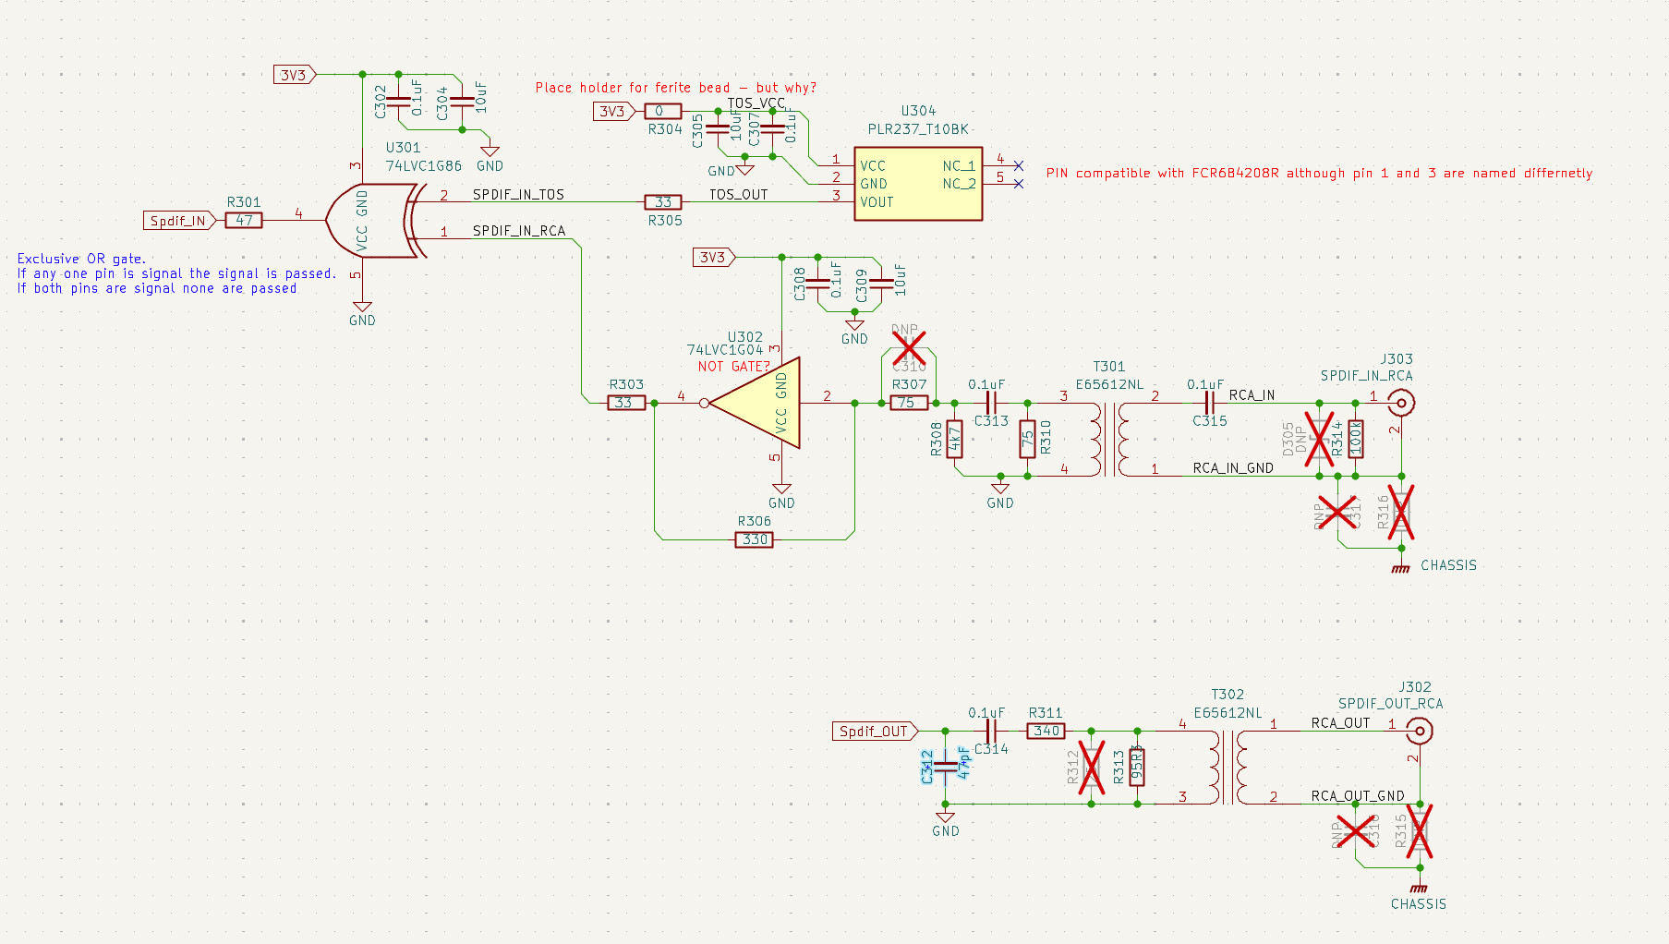Select the R304 zero-ohm resistor
1669x944 pixels.
tap(662, 112)
